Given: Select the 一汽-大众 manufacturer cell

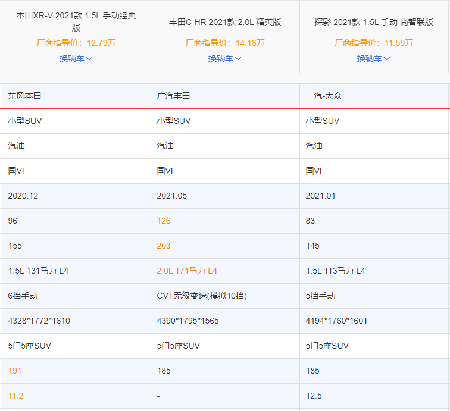Looking at the screenshot, I should tap(374, 96).
